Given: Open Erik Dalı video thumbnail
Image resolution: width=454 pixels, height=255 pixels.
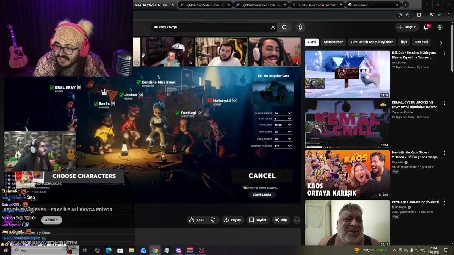Looking at the screenshot, I should click(x=347, y=74).
